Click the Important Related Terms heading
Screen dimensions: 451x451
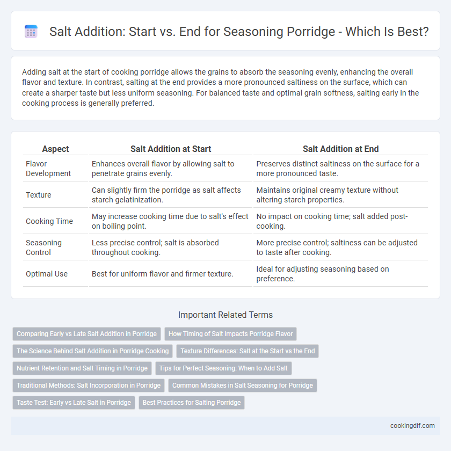point(225,315)
